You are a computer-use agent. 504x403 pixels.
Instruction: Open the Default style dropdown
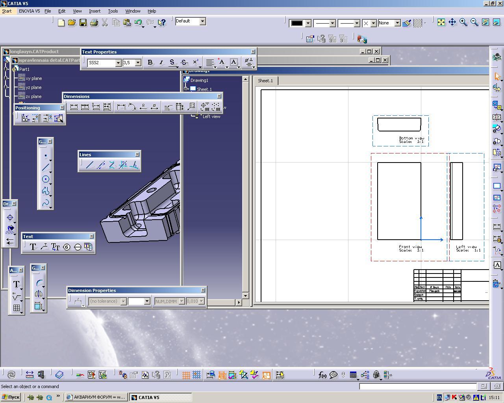[x=202, y=21]
